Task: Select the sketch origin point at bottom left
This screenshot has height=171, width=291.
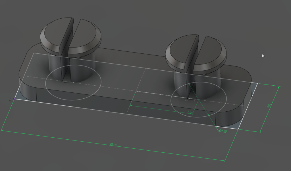Action: pyautogui.click(x=14, y=99)
